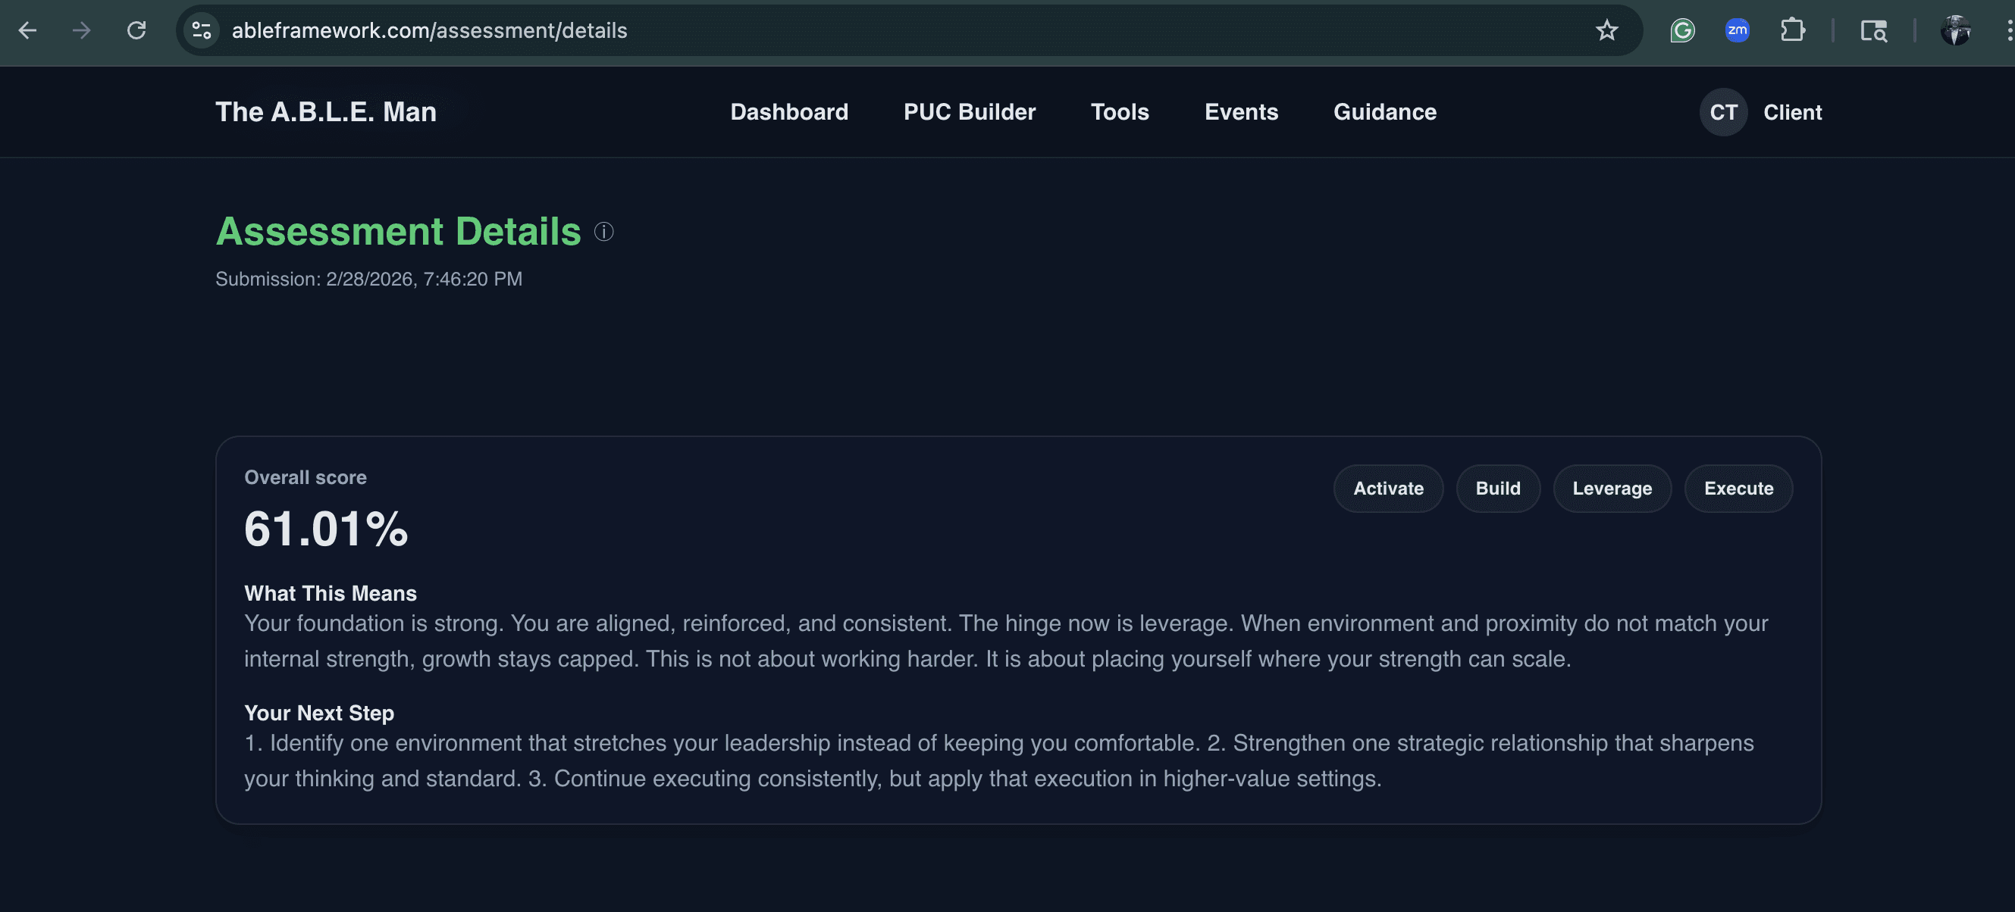Bookmark this page with star icon
This screenshot has height=912, width=2015.
pyautogui.click(x=1606, y=30)
